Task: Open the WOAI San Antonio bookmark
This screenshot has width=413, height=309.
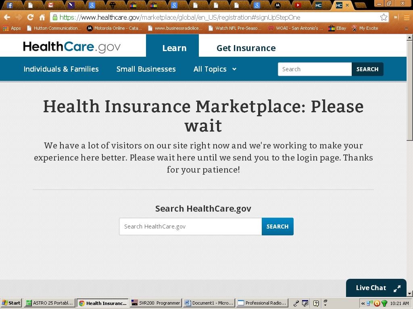Action: click(x=296, y=28)
